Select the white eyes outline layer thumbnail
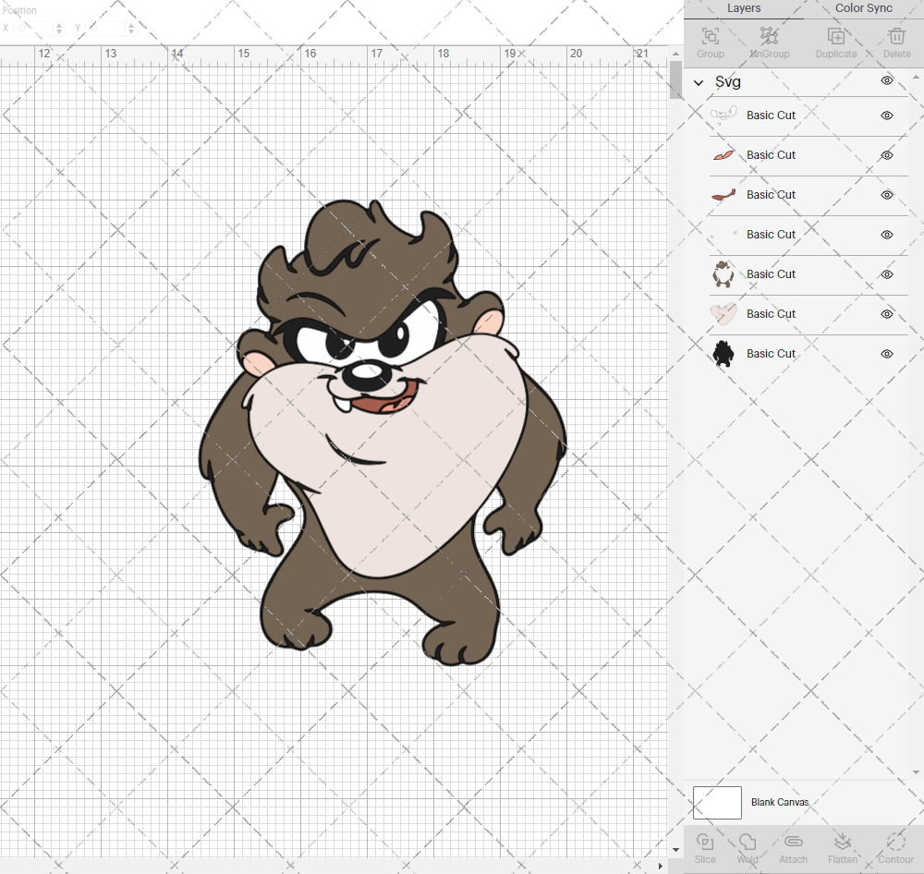Viewport: 924px width, 874px height. point(723,115)
